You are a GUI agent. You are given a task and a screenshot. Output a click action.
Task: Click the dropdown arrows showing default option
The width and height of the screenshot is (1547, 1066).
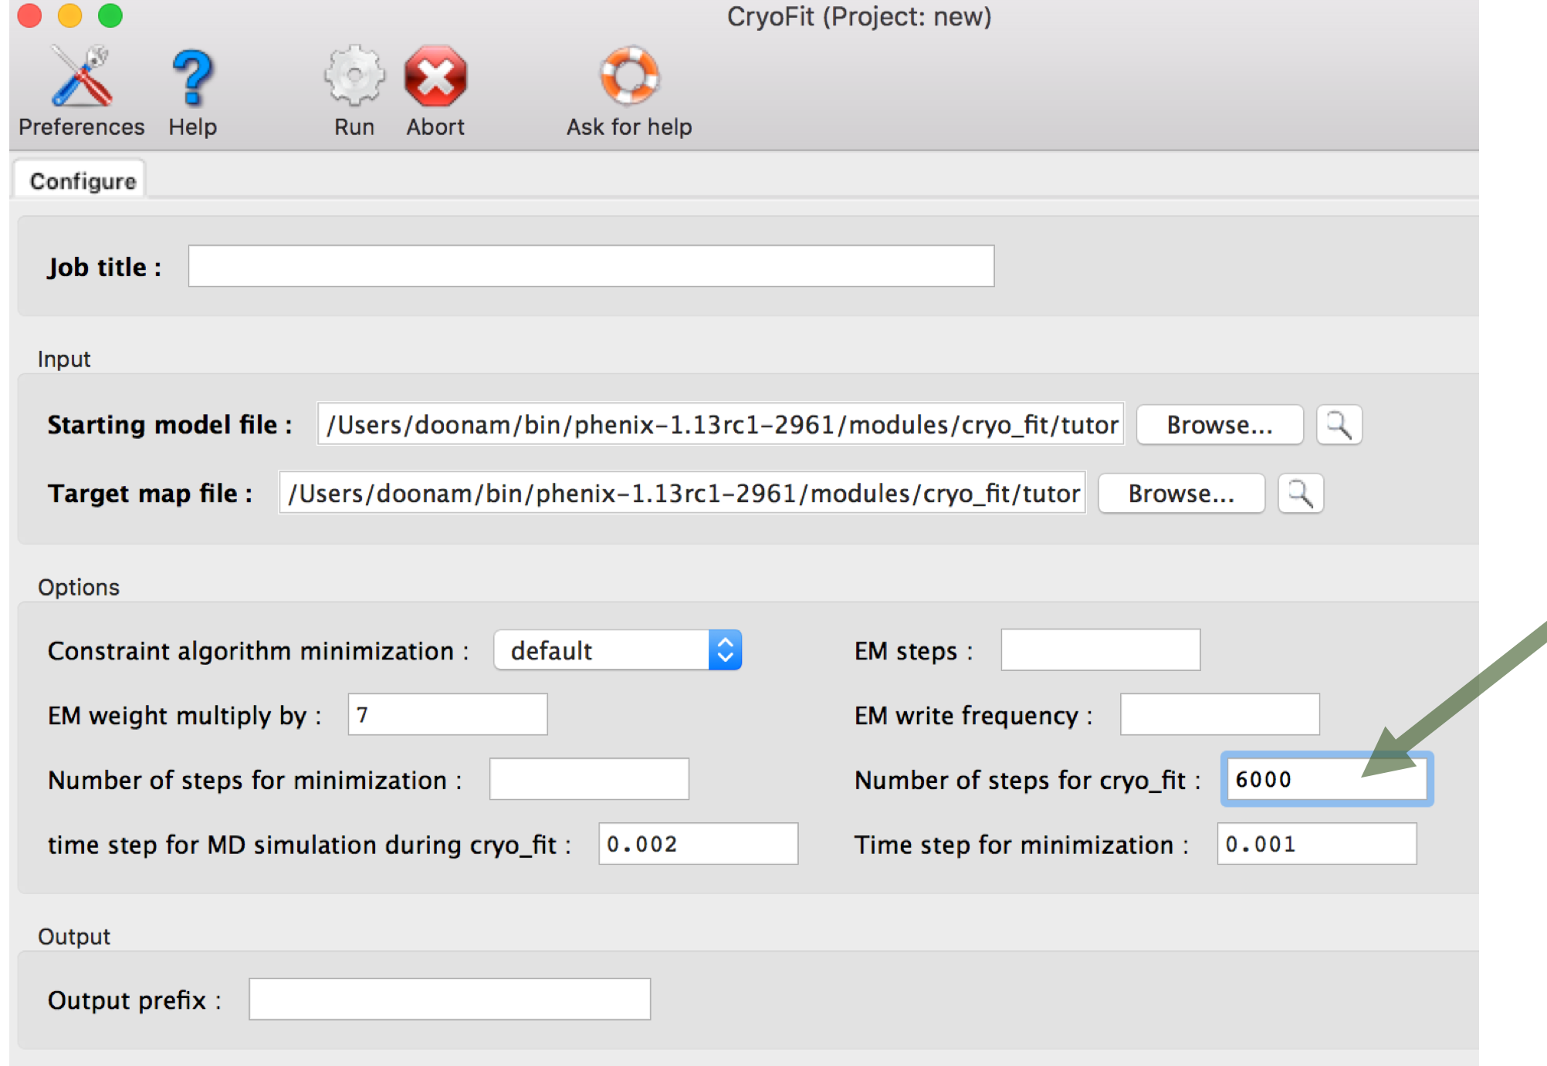pyautogui.click(x=725, y=650)
